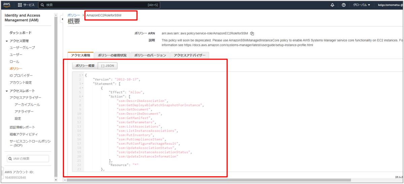Open ロール in sidebar
The height and width of the screenshot is (184, 404).
pyautogui.click(x=14, y=62)
